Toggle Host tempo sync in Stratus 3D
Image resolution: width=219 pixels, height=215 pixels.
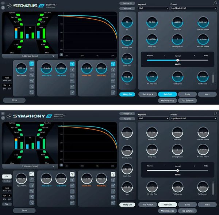click(x=7, y=78)
